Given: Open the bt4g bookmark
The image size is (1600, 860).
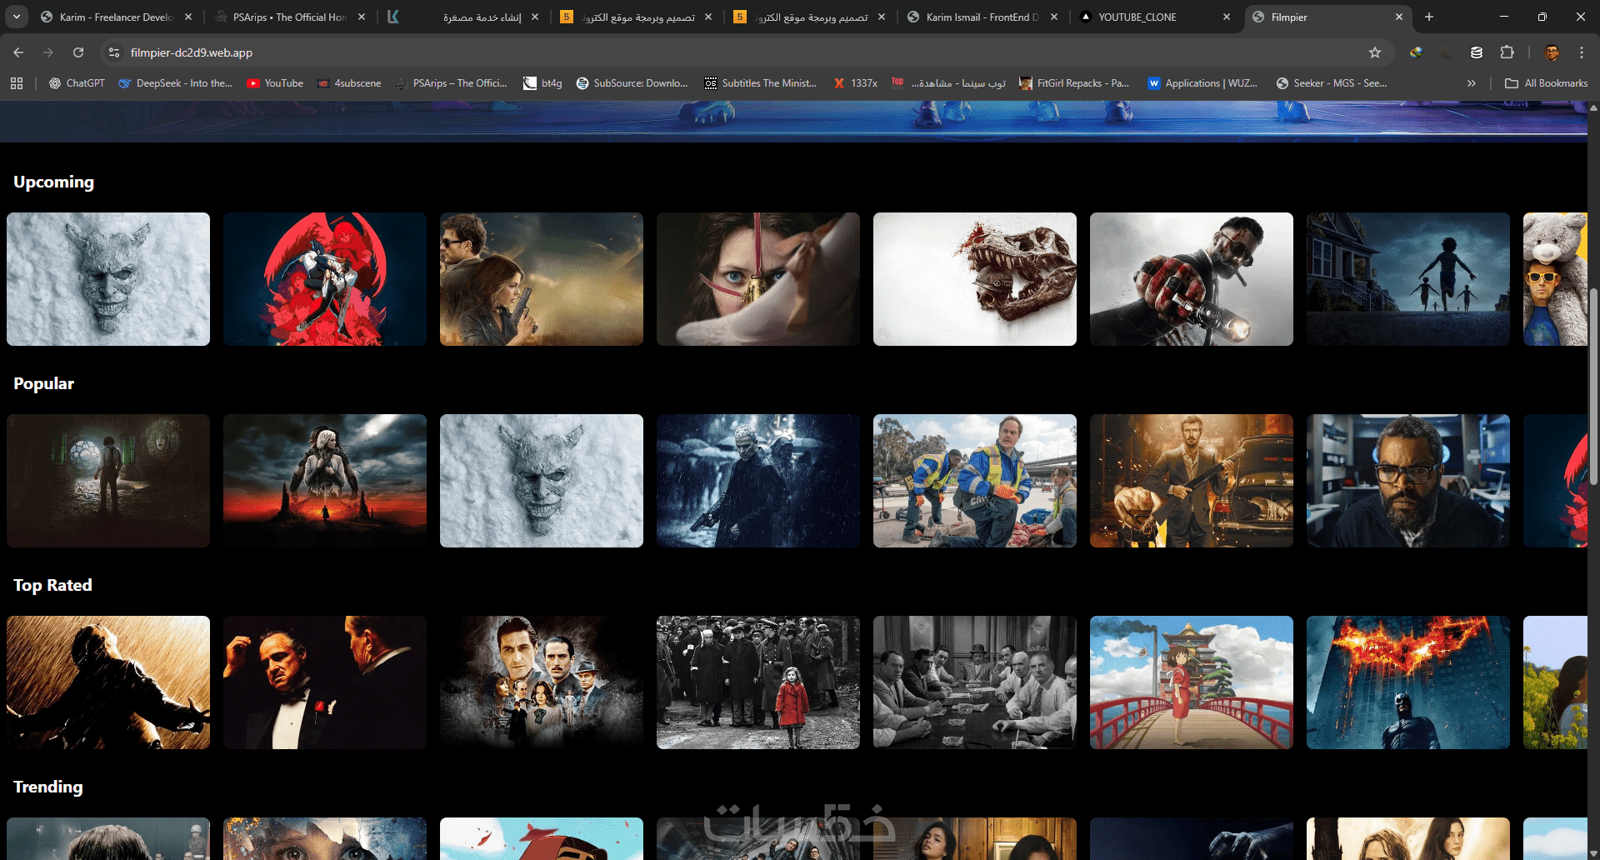Looking at the screenshot, I should 542,83.
